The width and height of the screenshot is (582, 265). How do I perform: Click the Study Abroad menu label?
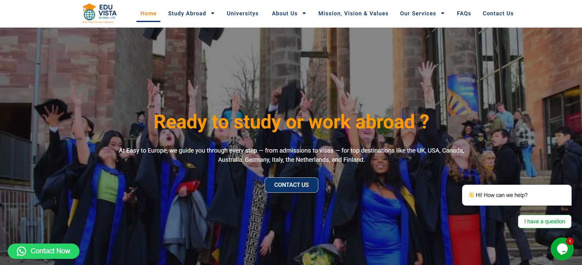[x=187, y=13]
